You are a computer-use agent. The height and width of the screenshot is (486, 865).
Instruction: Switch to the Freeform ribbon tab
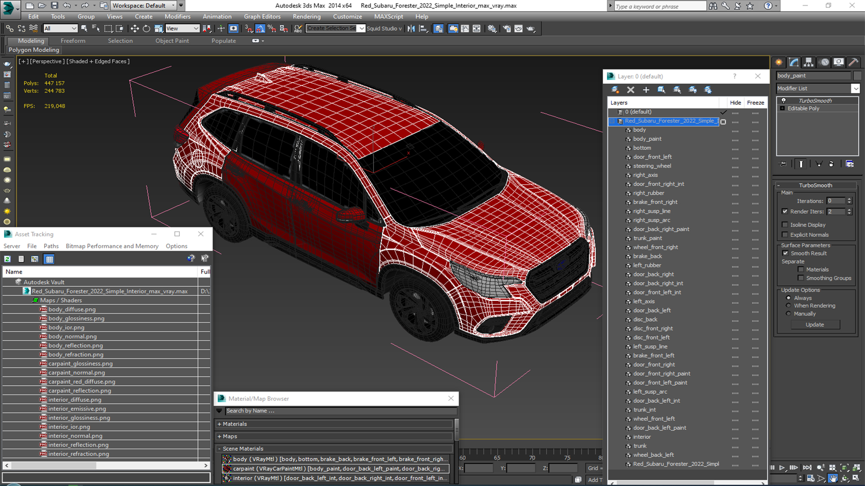[x=73, y=40]
